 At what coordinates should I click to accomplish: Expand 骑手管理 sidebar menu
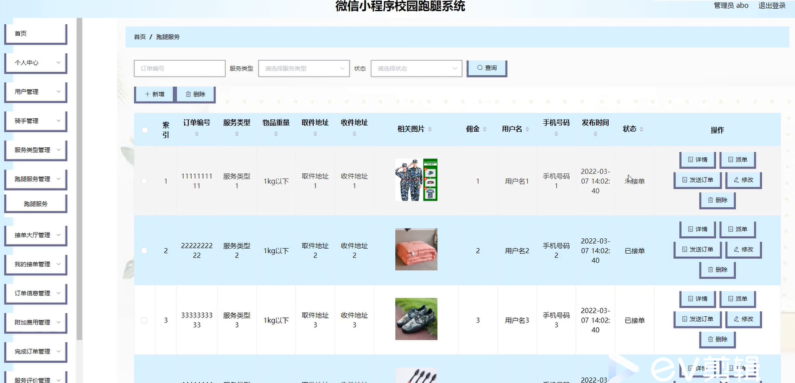pyautogui.click(x=35, y=121)
